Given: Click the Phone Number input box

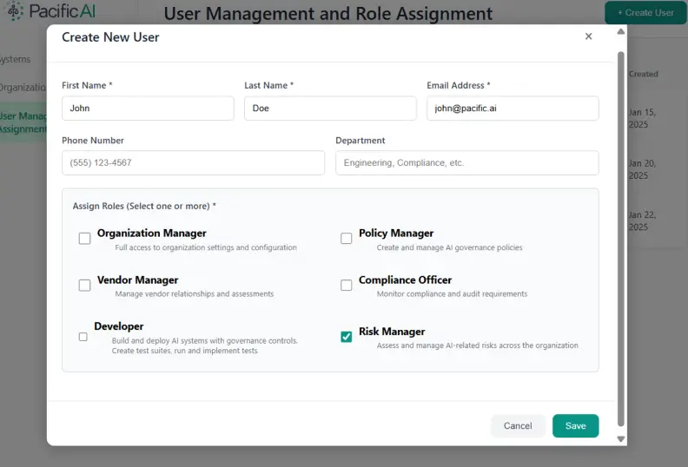Looking at the screenshot, I should [193, 163].
